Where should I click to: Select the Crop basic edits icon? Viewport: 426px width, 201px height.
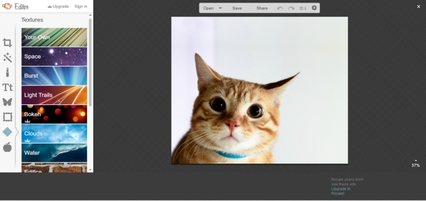click(x=8, y=43)
